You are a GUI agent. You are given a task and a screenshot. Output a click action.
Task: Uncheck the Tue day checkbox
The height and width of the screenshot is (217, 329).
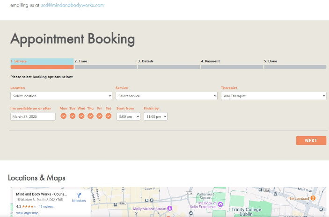pos(73,116)
